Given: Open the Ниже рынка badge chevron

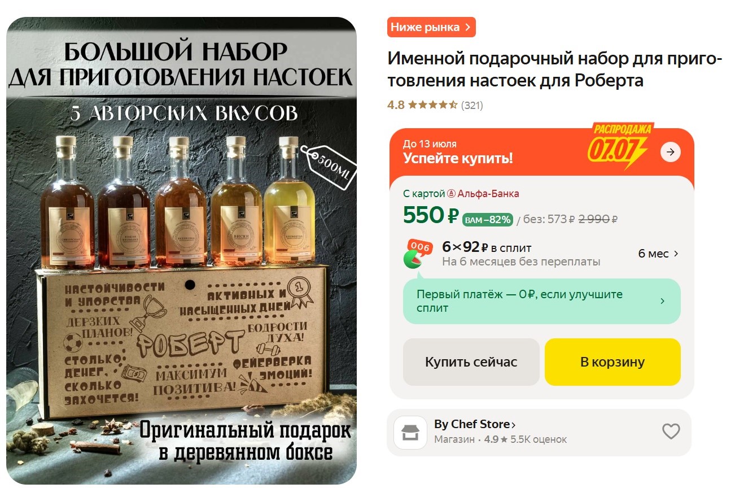Looking at the screenshot, I should [x=467, y=27].
